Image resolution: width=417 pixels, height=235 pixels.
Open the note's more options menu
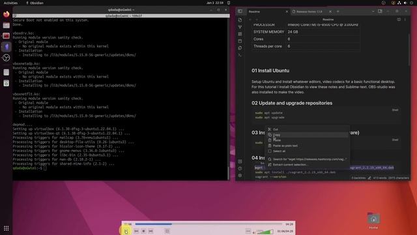pyautogui.click(x=405, y=20)
